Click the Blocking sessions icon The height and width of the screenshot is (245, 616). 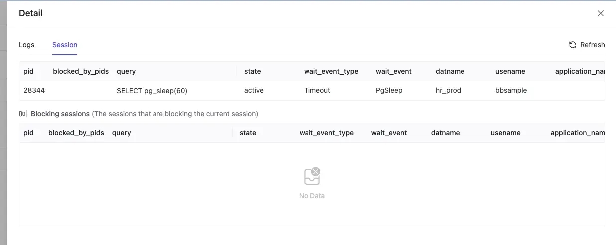click(x=23, y=114)
